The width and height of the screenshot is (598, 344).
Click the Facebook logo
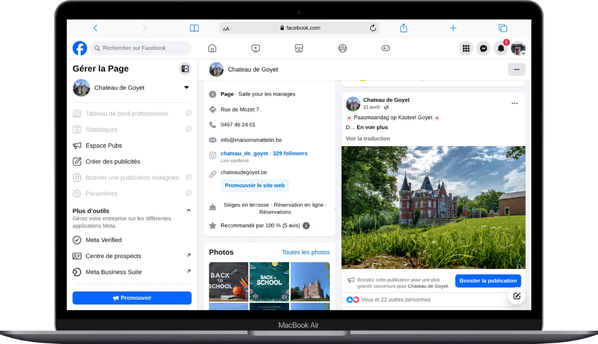coord(80,48)
